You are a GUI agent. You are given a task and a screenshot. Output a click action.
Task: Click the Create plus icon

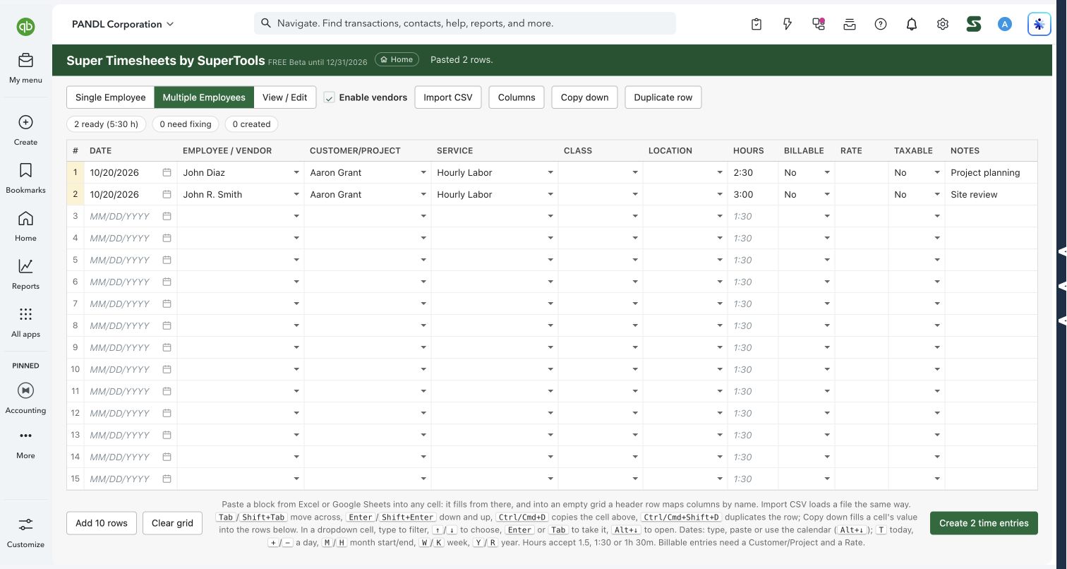click(25, 122)
